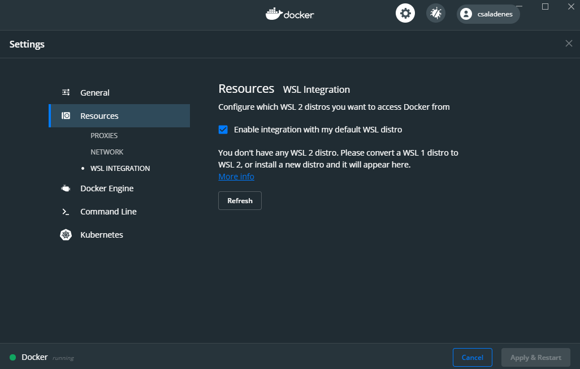Click the Kubernetes wheel icon
Image resolution: width=580 pixels, height=369 pixels.
point(66,234)
